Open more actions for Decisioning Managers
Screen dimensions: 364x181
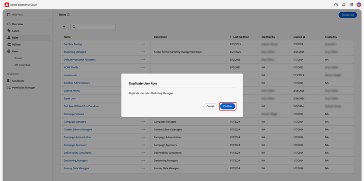coord(143,161)
